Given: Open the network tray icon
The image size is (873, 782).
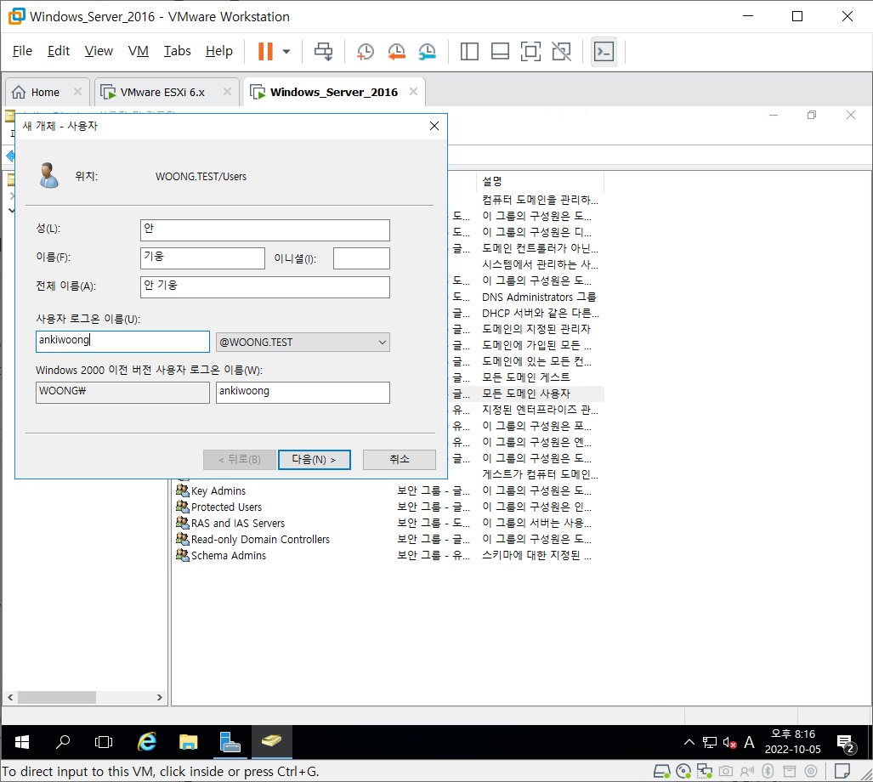Looking at the screenshot, I should pyautogui.click(x=709, y=742).
